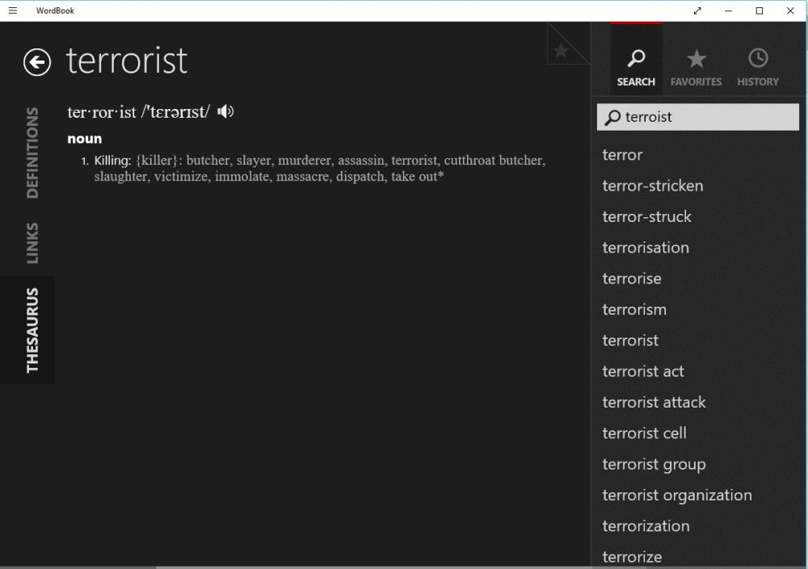Open 'terror-stricken' in the results list

pyautogui.click(x=652, y=186)
